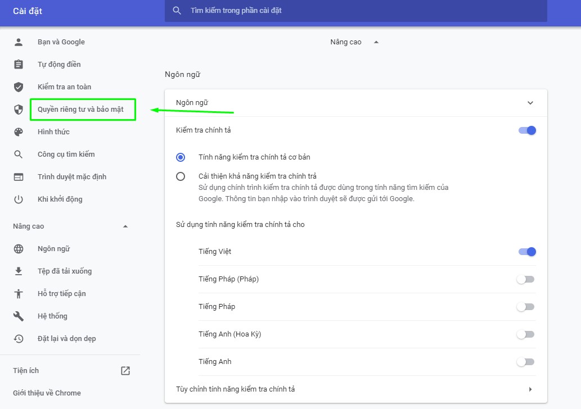Click the person icon beside Bạn và Google
The height and width of the screenshot is (409, 581).
(x=19, y=42)
